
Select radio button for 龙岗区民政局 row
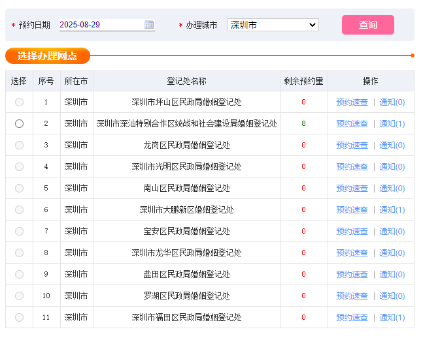point(19,145)
